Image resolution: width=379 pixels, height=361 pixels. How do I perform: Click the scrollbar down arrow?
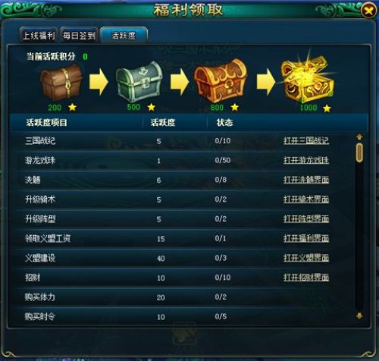coord(359,316)
